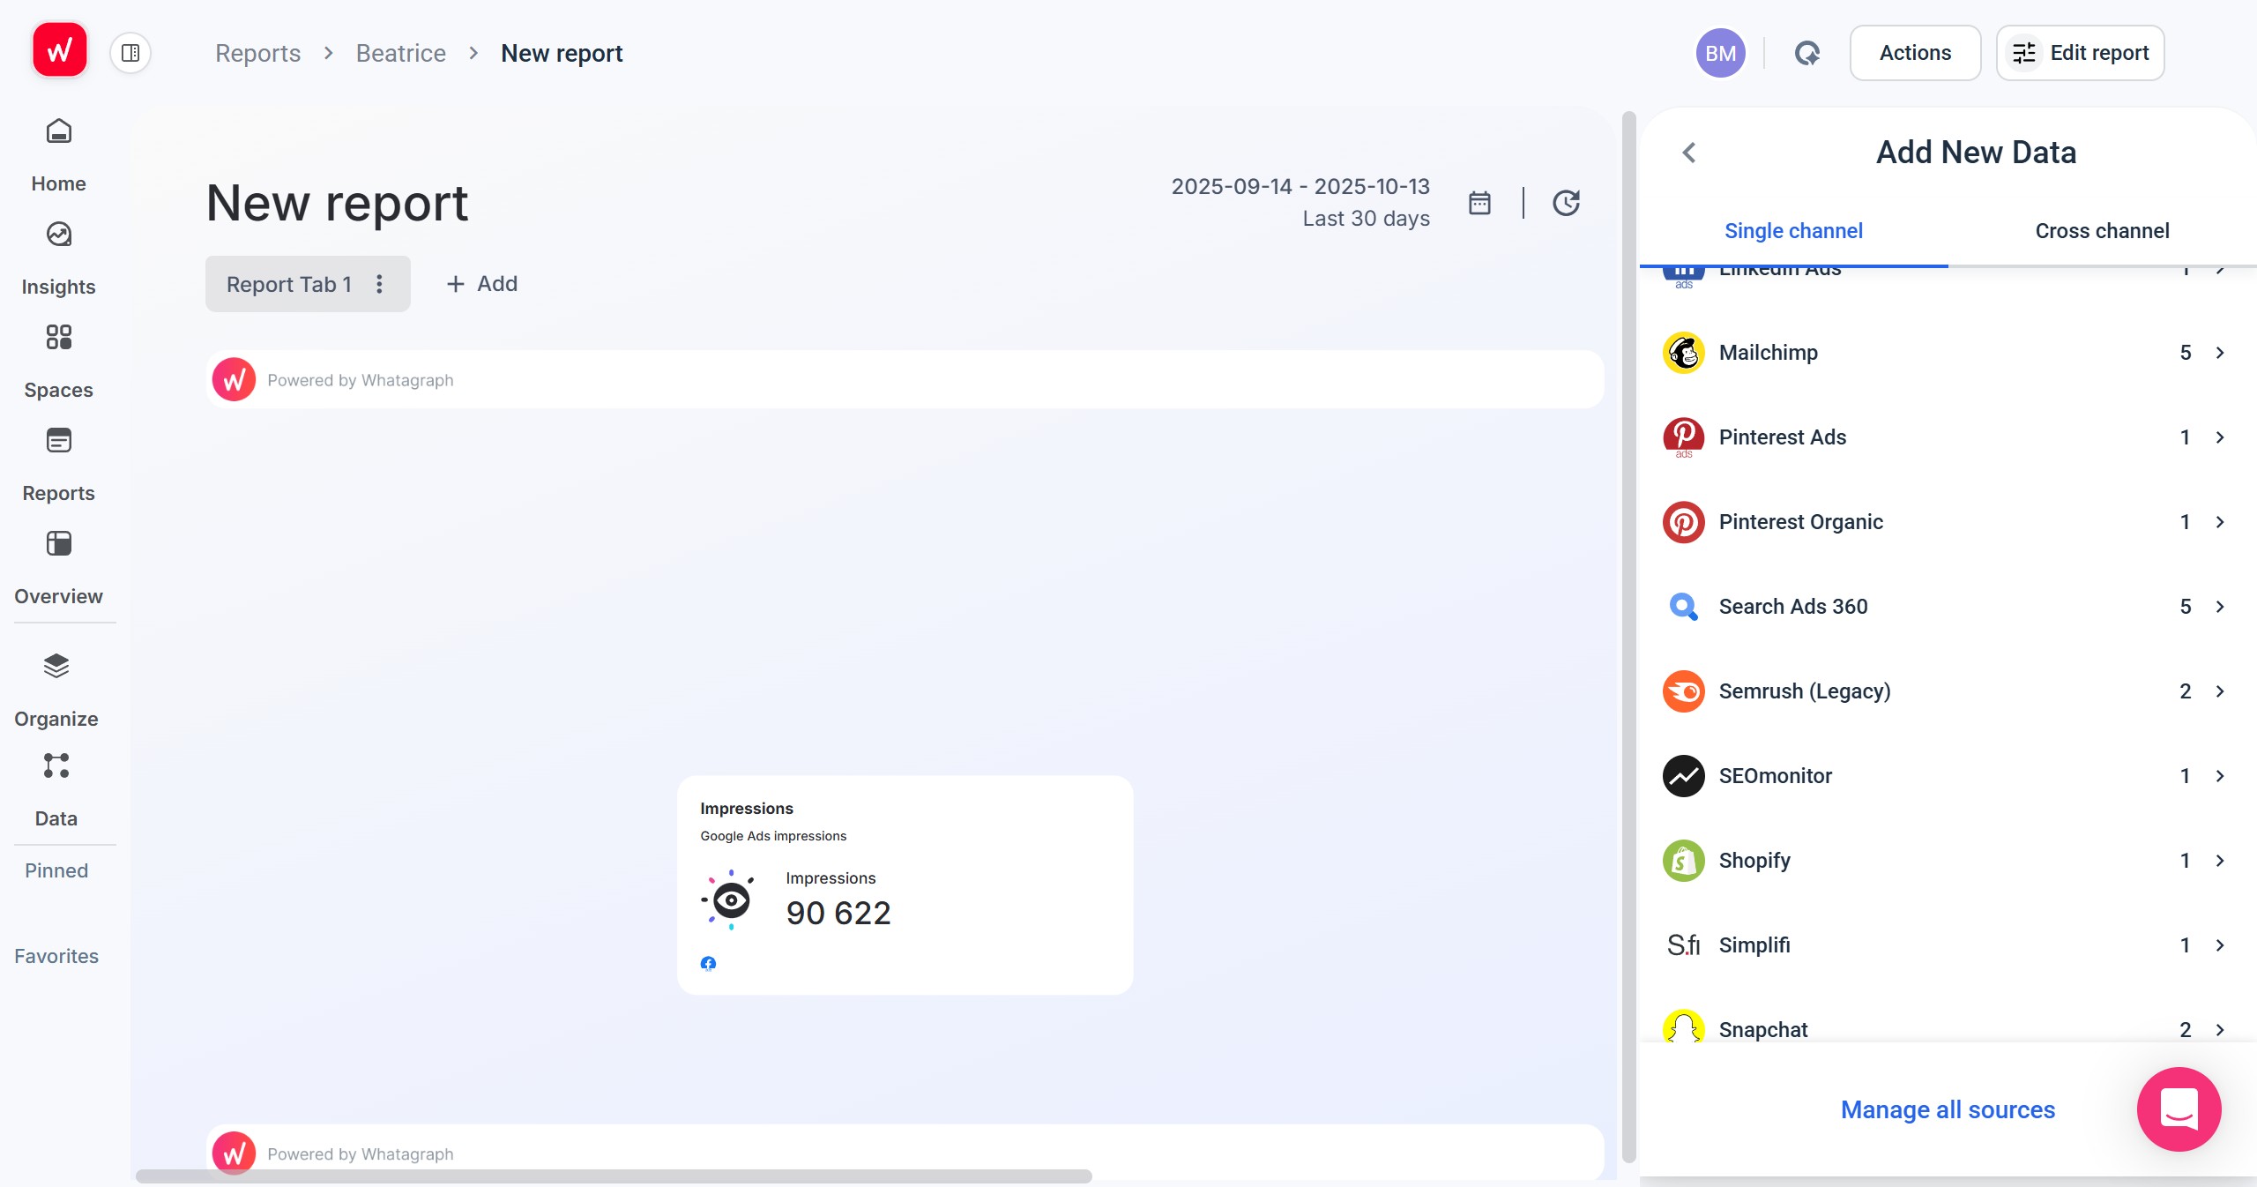Open the Data sources sidebar icon

(x=56, y=765)
